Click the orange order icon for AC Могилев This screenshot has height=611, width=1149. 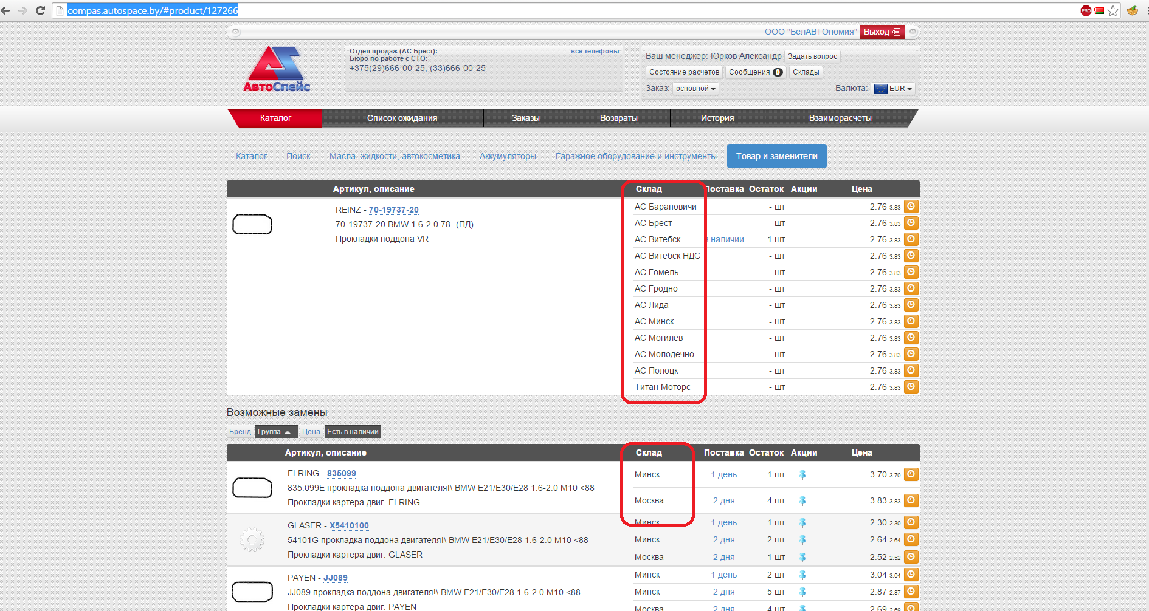(911, 338)
